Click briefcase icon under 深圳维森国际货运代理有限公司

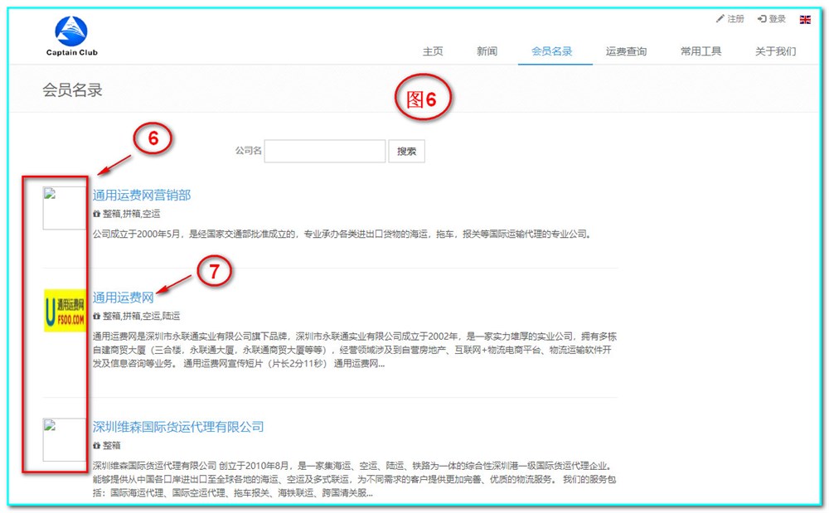97,446
